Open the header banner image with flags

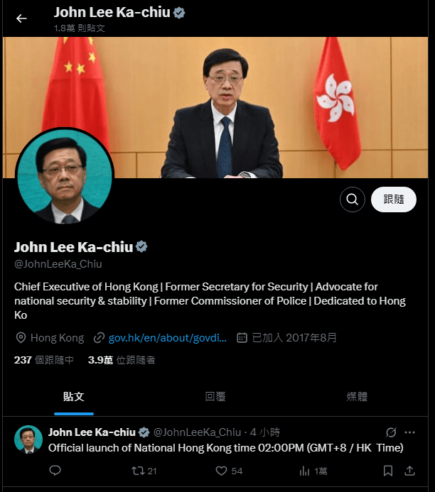pos(215,107)
